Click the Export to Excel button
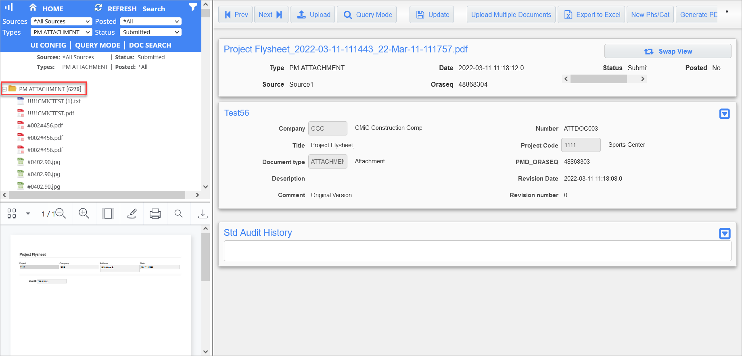The height and width of the screenshot is (356, 742). (592, 15)
